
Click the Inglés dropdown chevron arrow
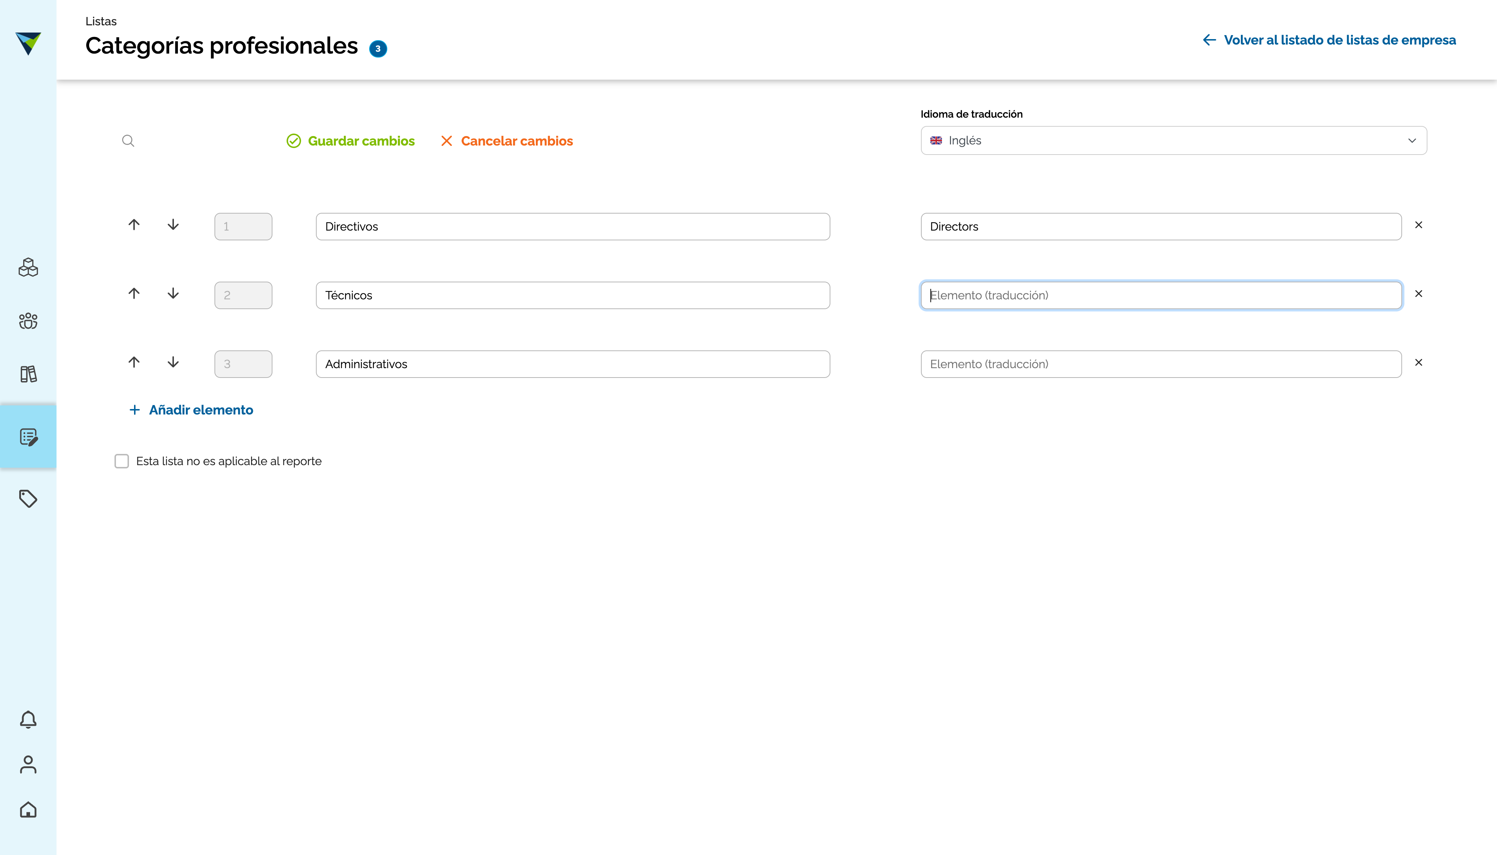tap(1412, 140)
